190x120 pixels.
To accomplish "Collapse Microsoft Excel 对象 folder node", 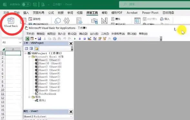I will tap(29, 57).
